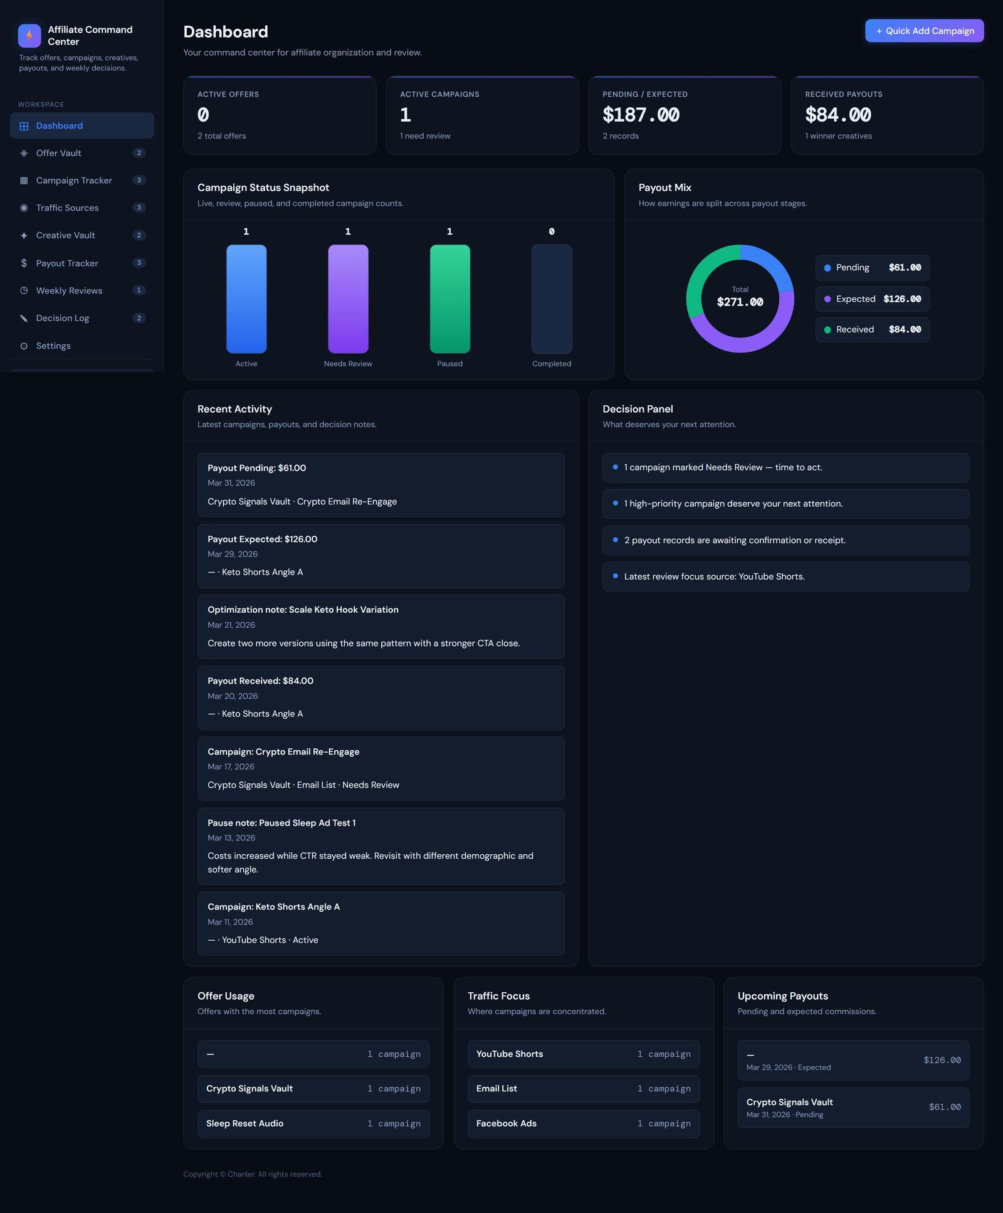Viewport: 1003px width, 1213px height.
Task: Open the Decision Log page
Action: (82, 318)
